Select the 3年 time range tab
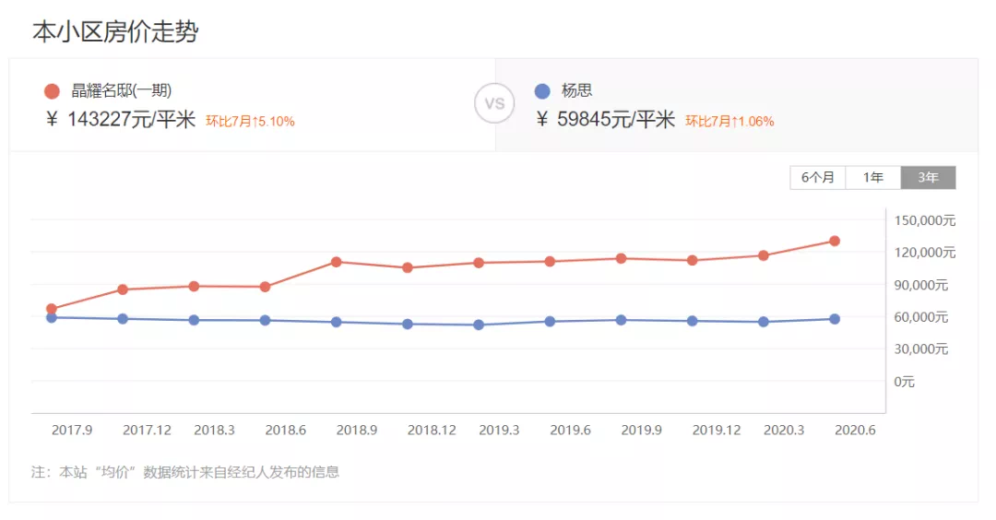This screenshot has height=520, width=996. click(928, 178)
